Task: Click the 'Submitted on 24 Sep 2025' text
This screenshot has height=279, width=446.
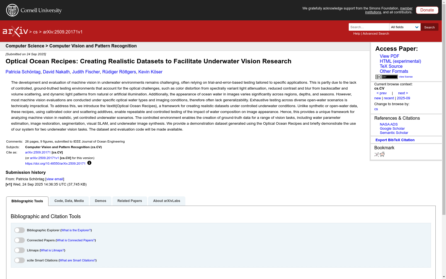Action: click(26, 54)
